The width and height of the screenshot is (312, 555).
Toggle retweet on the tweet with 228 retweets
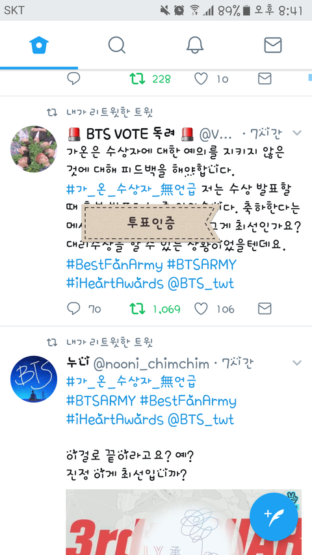coord(137,79)
